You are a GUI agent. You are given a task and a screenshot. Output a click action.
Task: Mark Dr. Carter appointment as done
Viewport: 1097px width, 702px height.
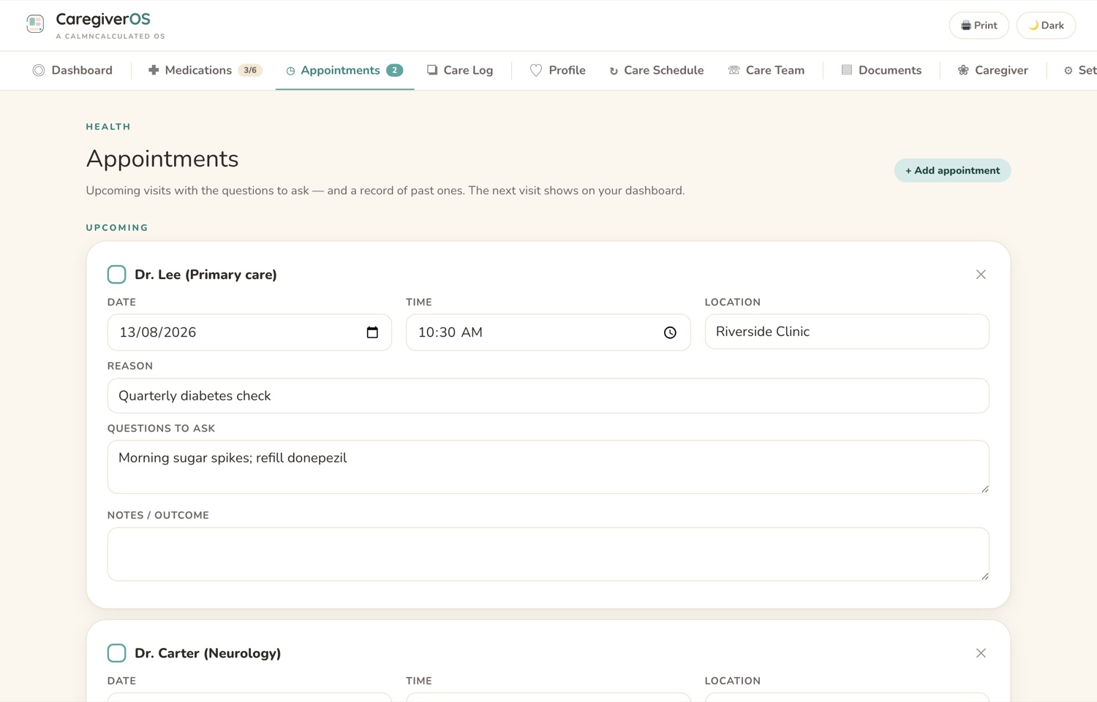(x=116, y=653)
